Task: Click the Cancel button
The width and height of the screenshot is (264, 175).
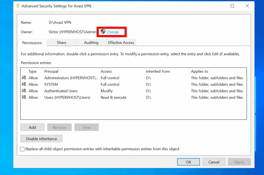Action: coord(214,162)
